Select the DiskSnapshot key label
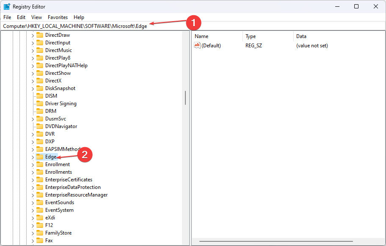The height and width of the screenshot is (246, 386). pyautogui.click(x=60, y=88)
